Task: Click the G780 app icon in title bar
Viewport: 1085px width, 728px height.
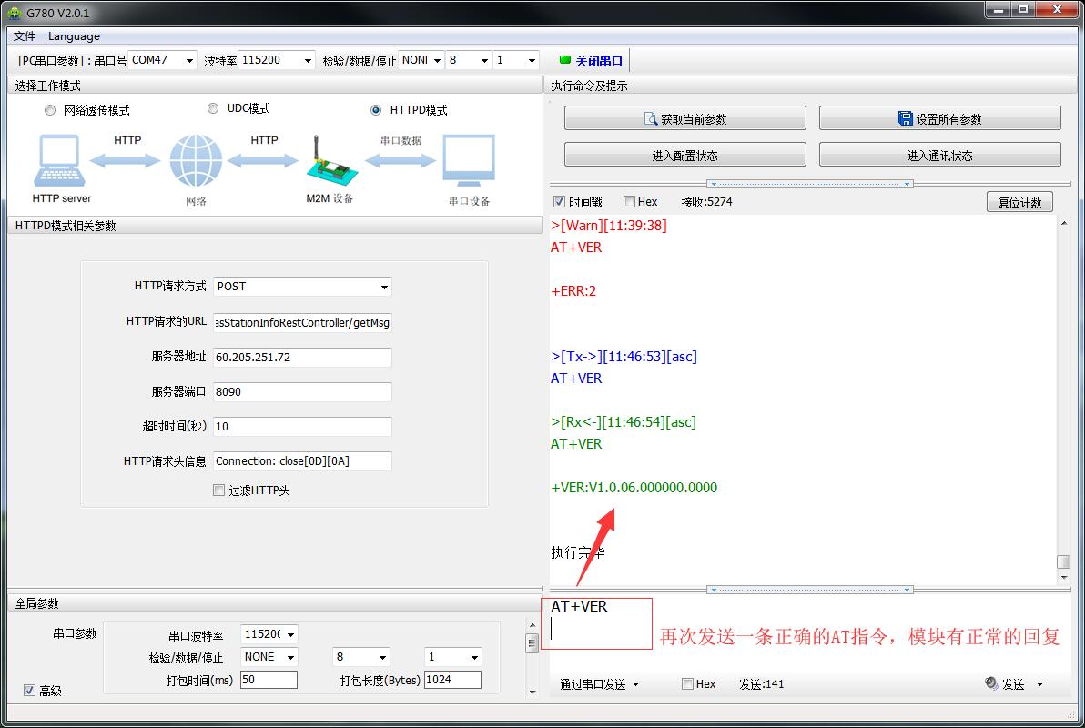Action: point(15,12)
